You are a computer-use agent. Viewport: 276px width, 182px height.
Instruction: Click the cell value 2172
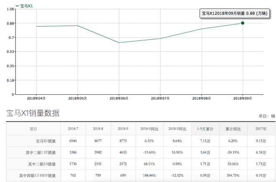click(123, 164)
